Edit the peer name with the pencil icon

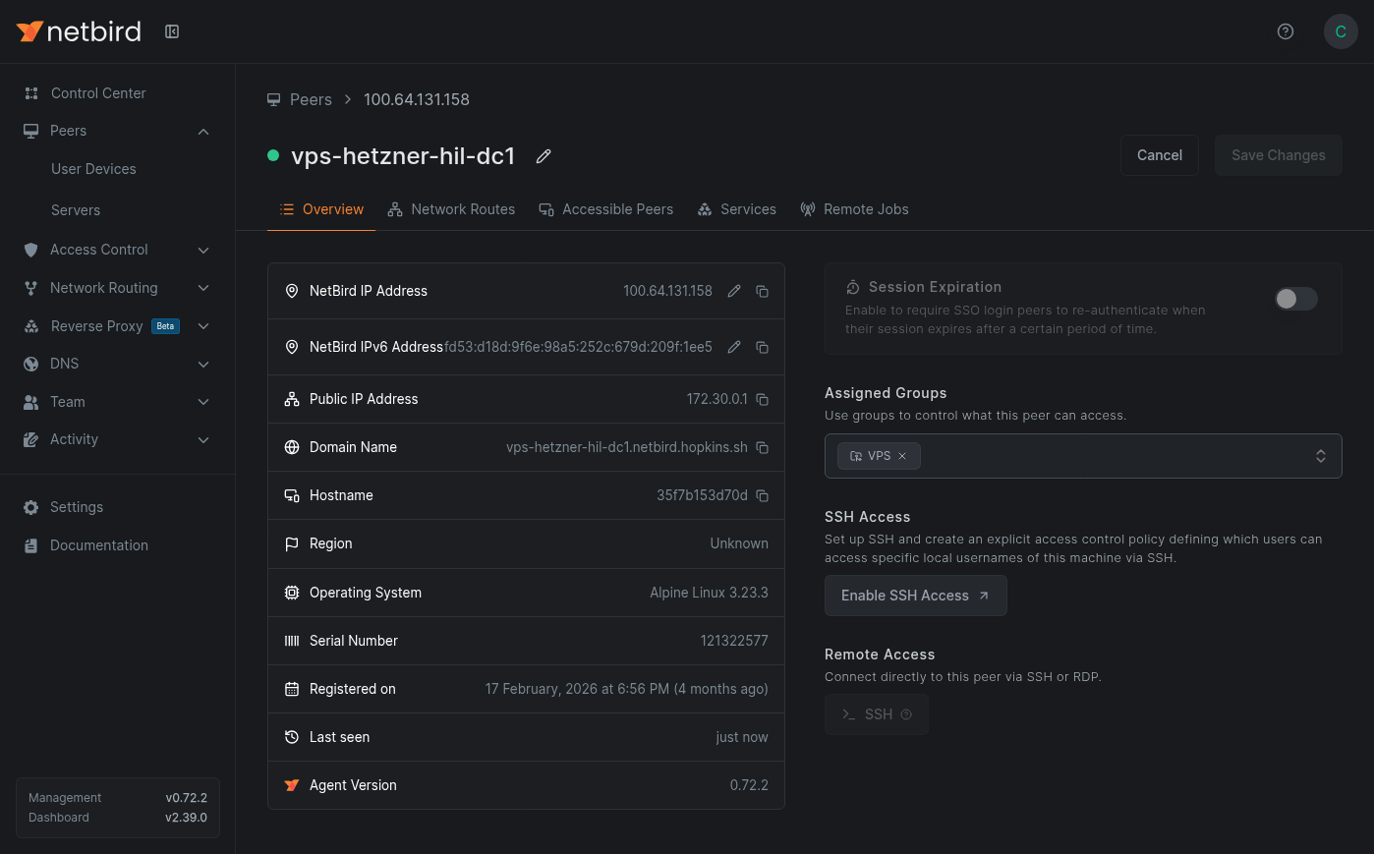544,156
